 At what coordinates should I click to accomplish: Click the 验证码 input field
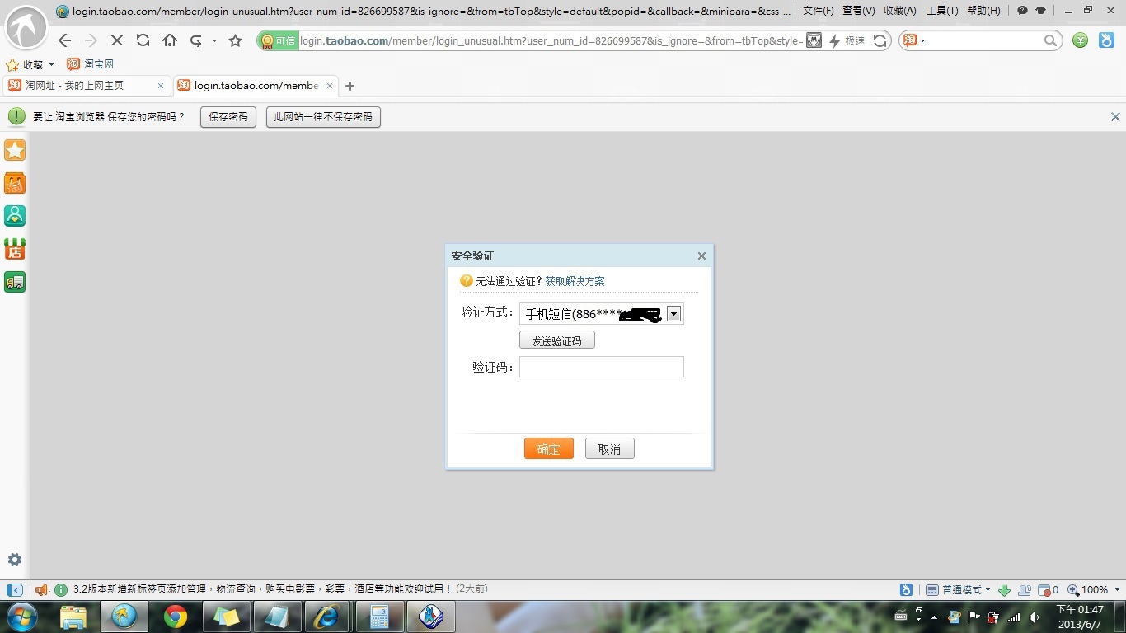(x=601, y=367)
